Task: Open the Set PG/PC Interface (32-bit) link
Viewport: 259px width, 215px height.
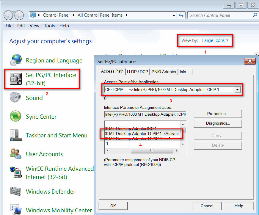Action: tap(51, 79)
